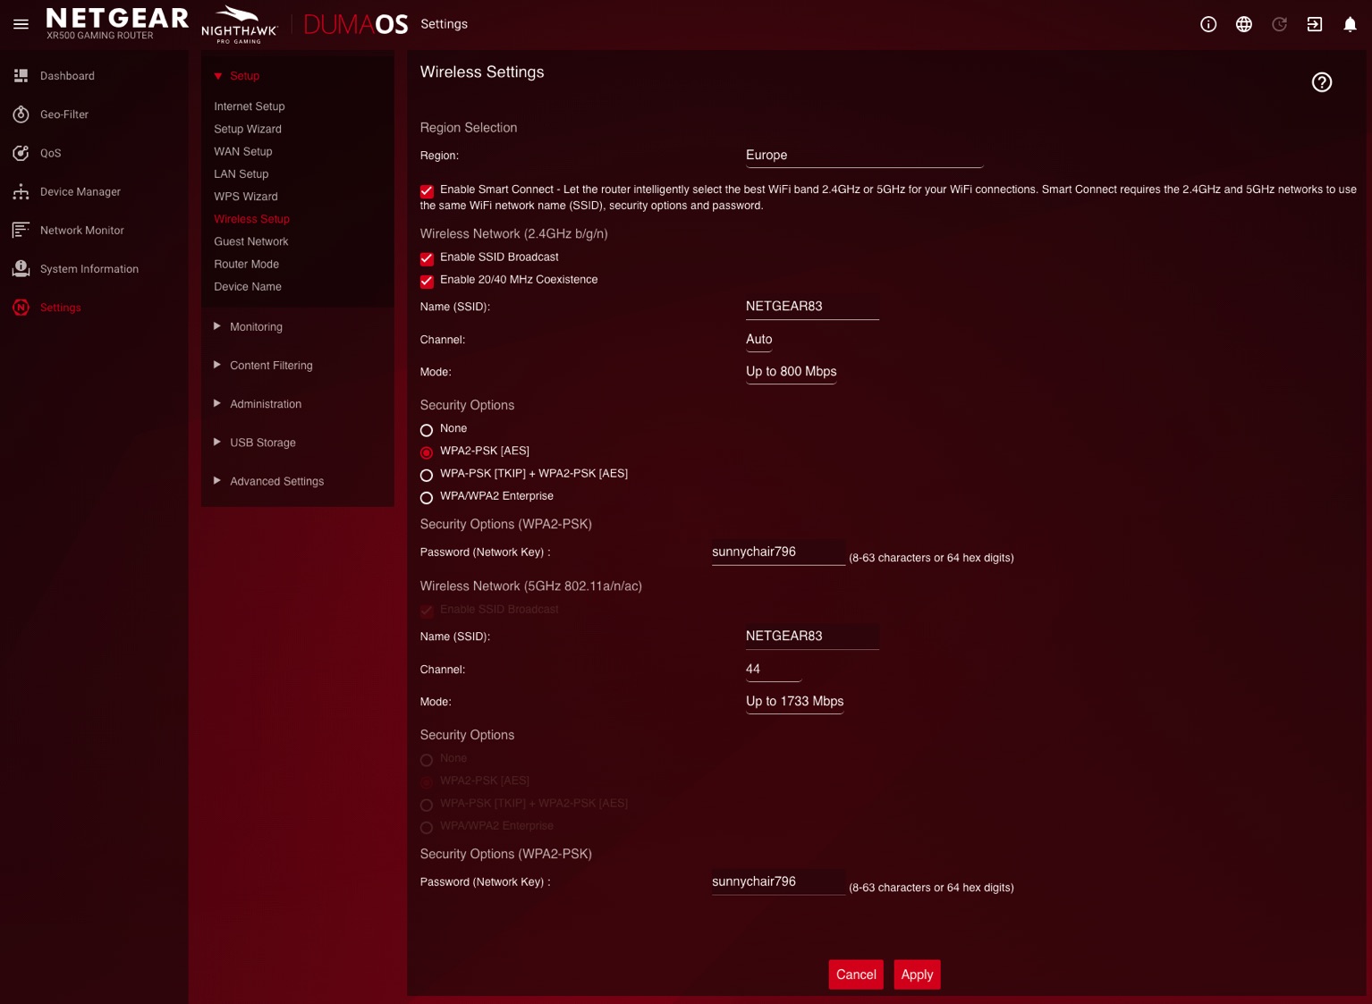
Task: Select WPA-PSK [TKIP] + WPA2-PSK [AES] for 2.4GHz
Action: pyautogui.click(x=427, y=475)
